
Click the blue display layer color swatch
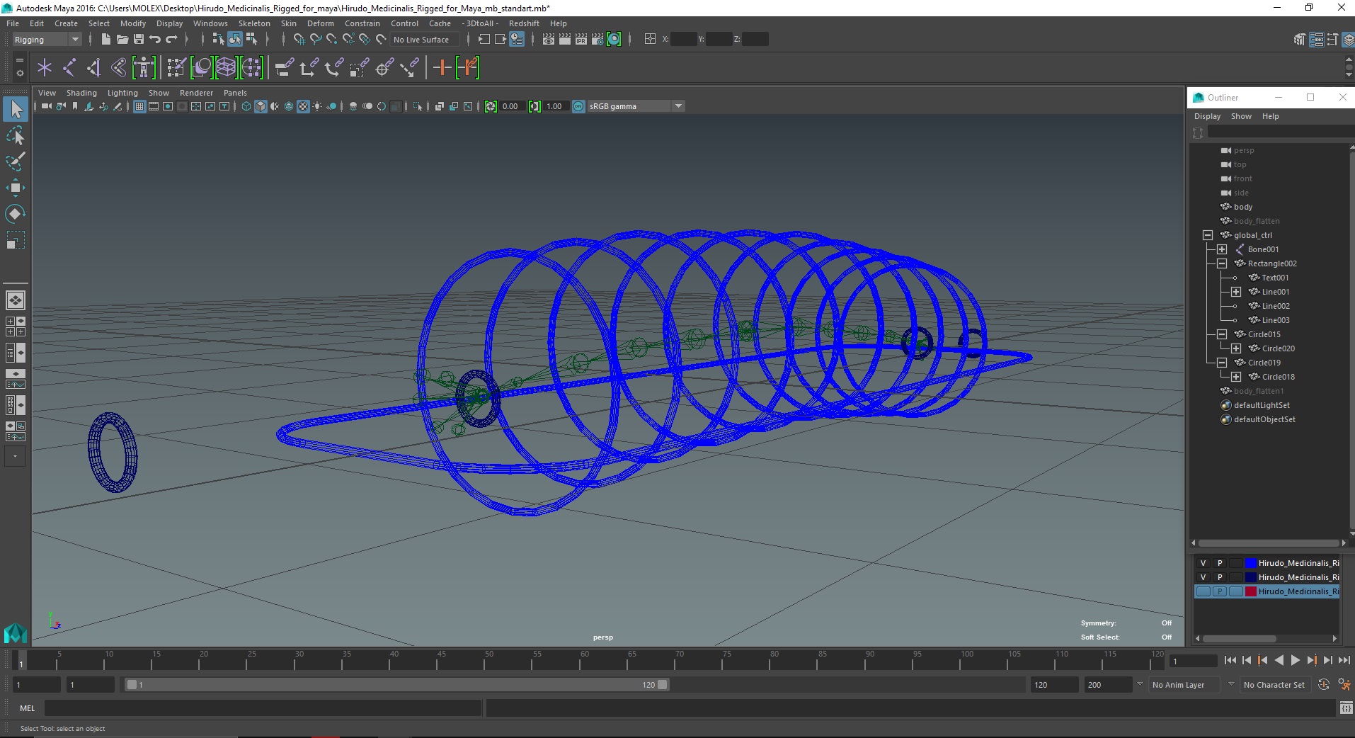coord(1250,563)
